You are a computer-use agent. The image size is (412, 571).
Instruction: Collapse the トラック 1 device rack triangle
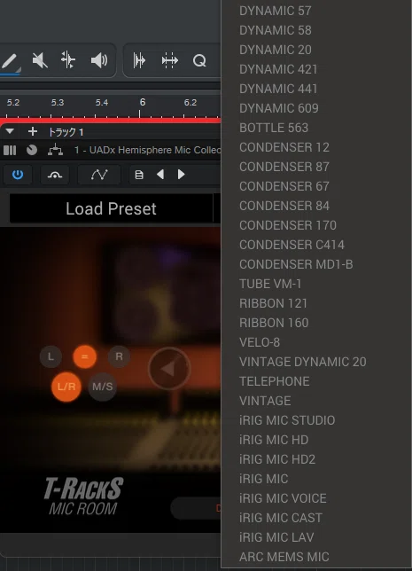tap(10, 131)
